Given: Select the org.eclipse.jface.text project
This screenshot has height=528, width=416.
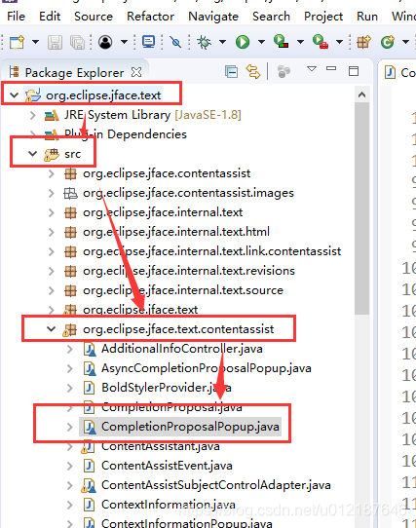Looking at the screenshot, I should pyautogui.click(x=103, y=95).
